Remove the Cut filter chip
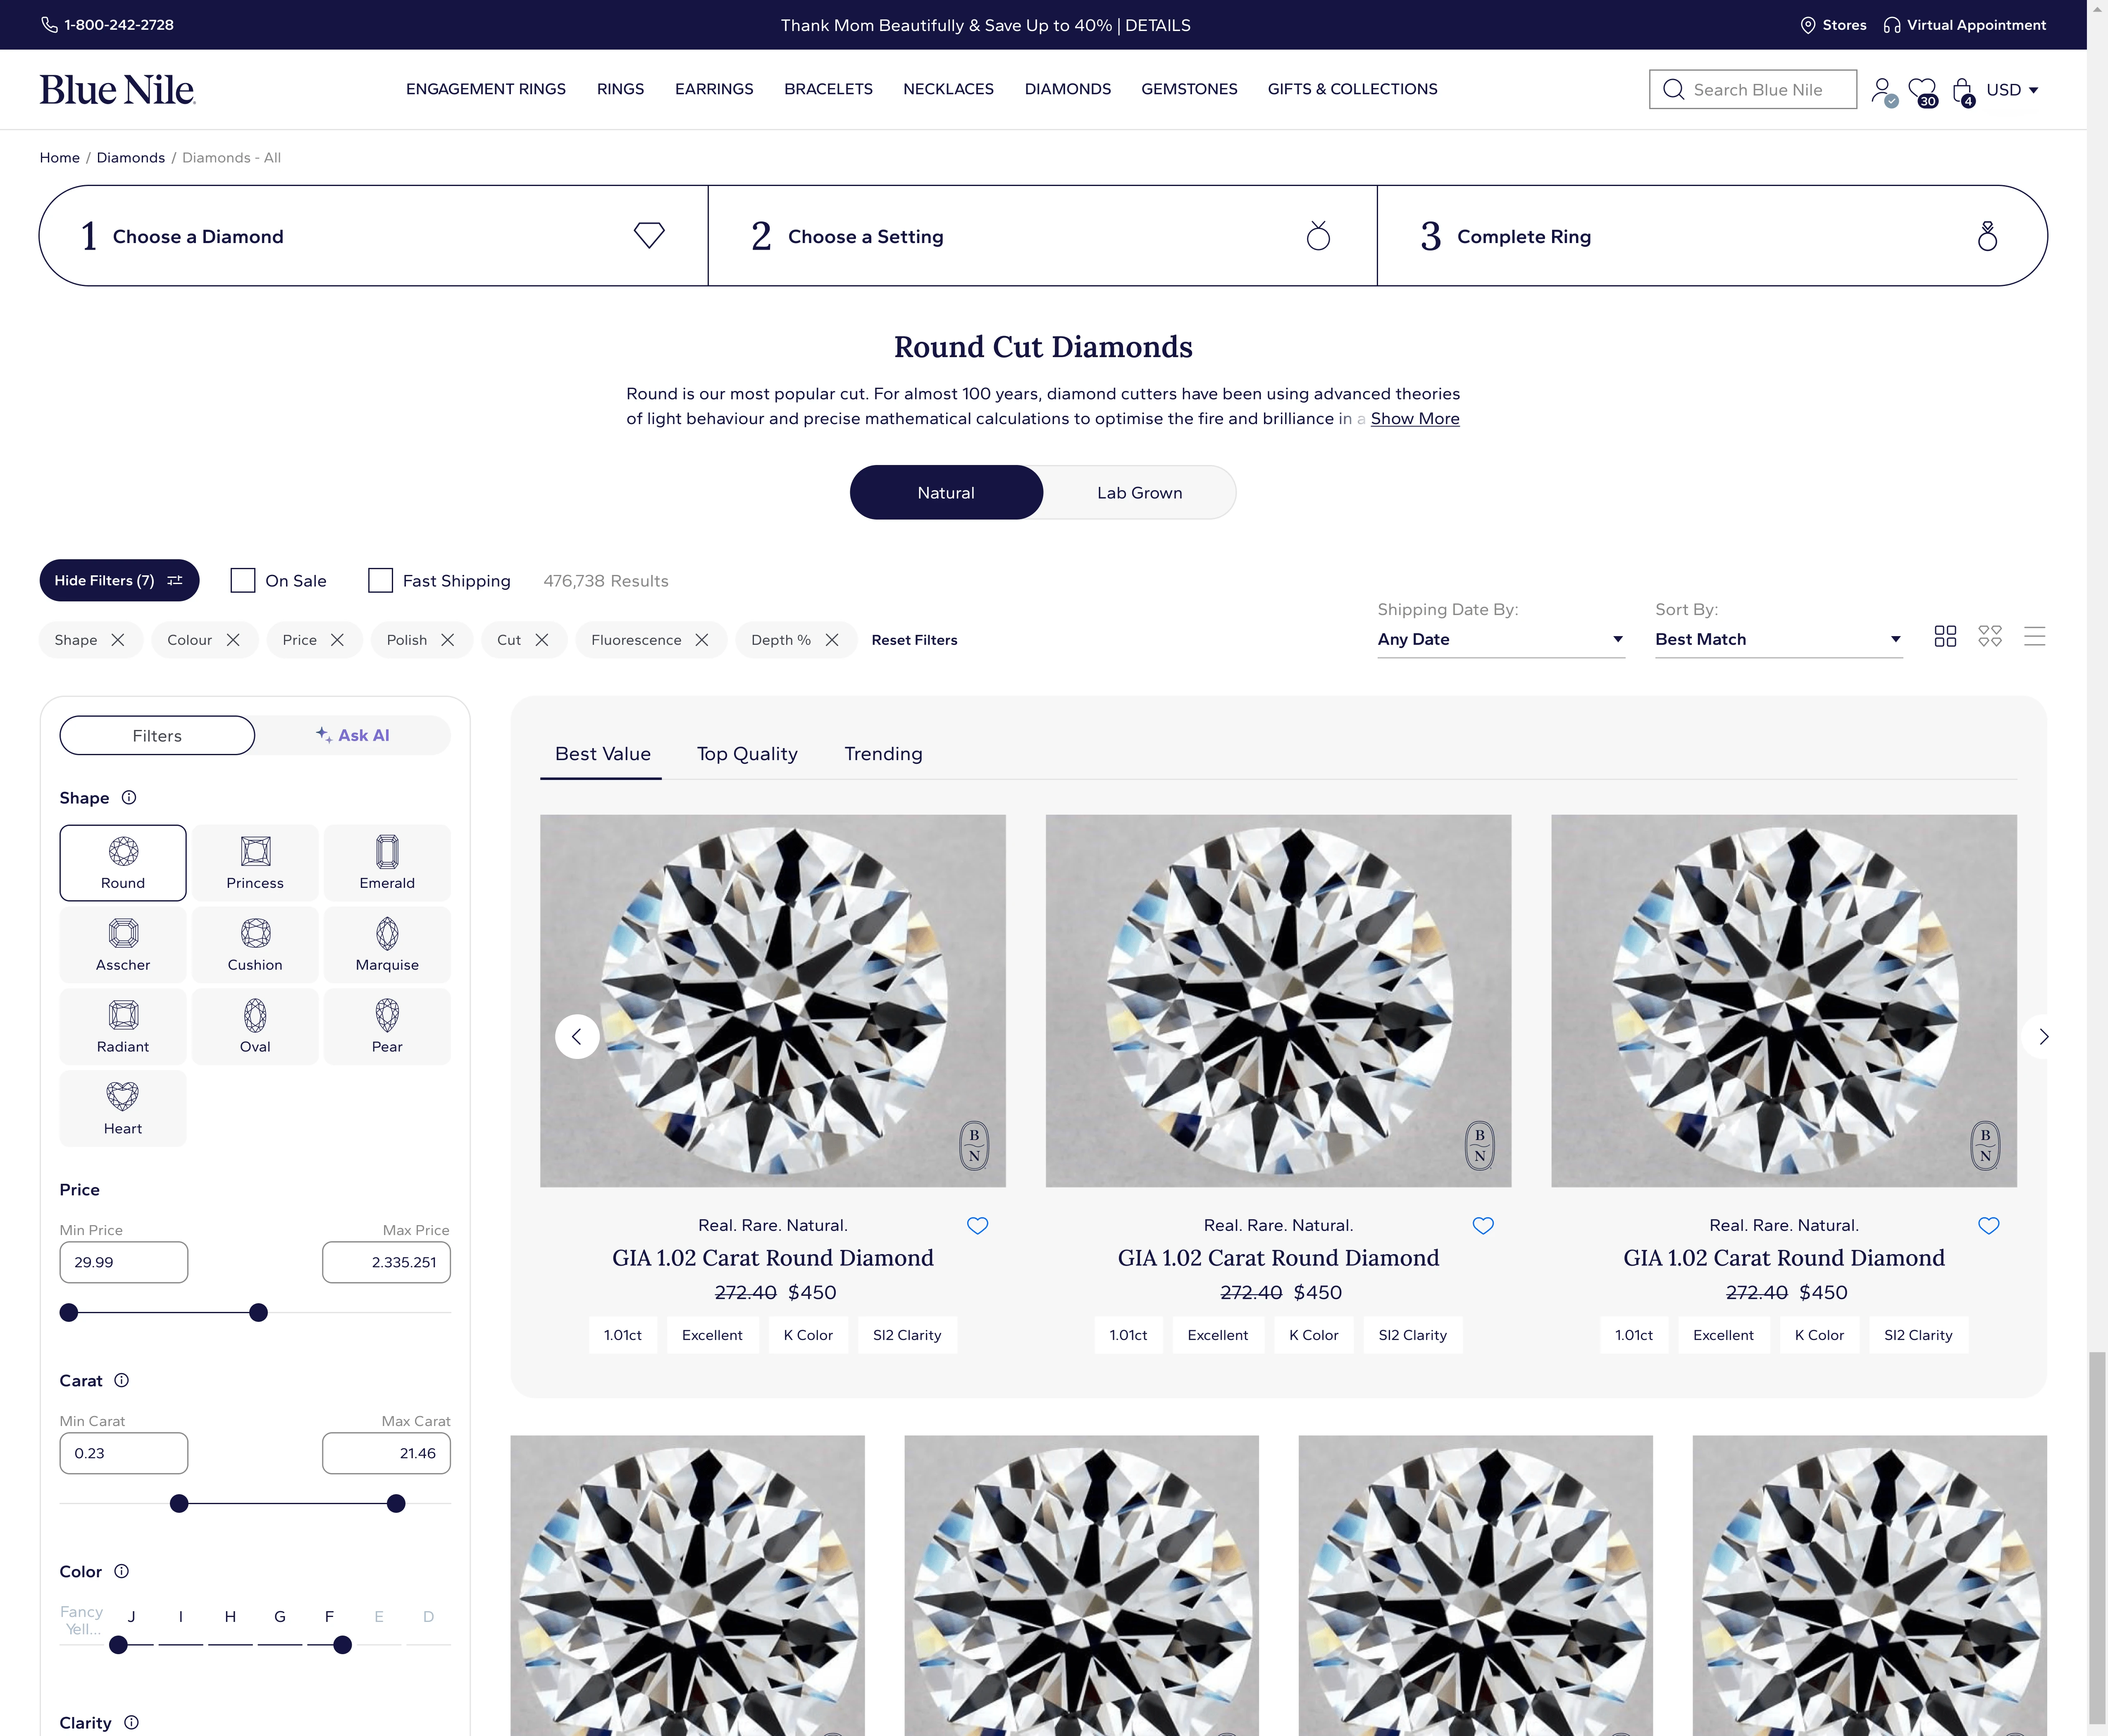 pos(542,640)
